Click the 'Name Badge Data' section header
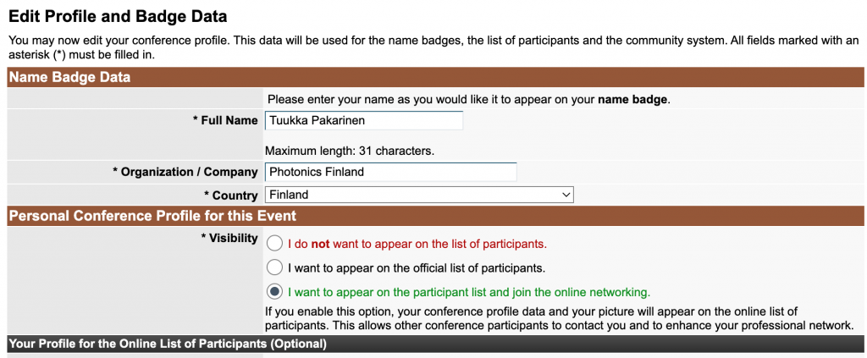 coord(69,77)
